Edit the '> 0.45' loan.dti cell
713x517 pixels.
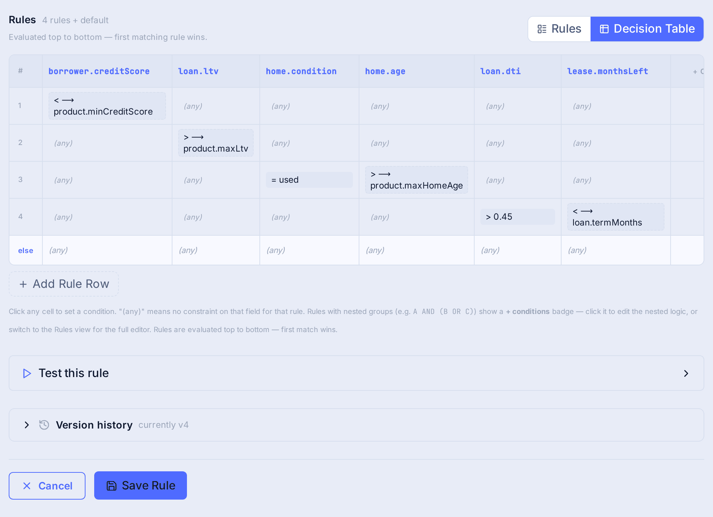click(518, 217)
